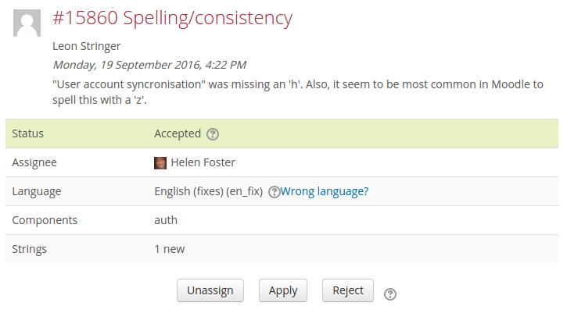Open help icon next to Accepted status
Image resolution: width=567 pixels, height=313 pixels.
(213, 134)
